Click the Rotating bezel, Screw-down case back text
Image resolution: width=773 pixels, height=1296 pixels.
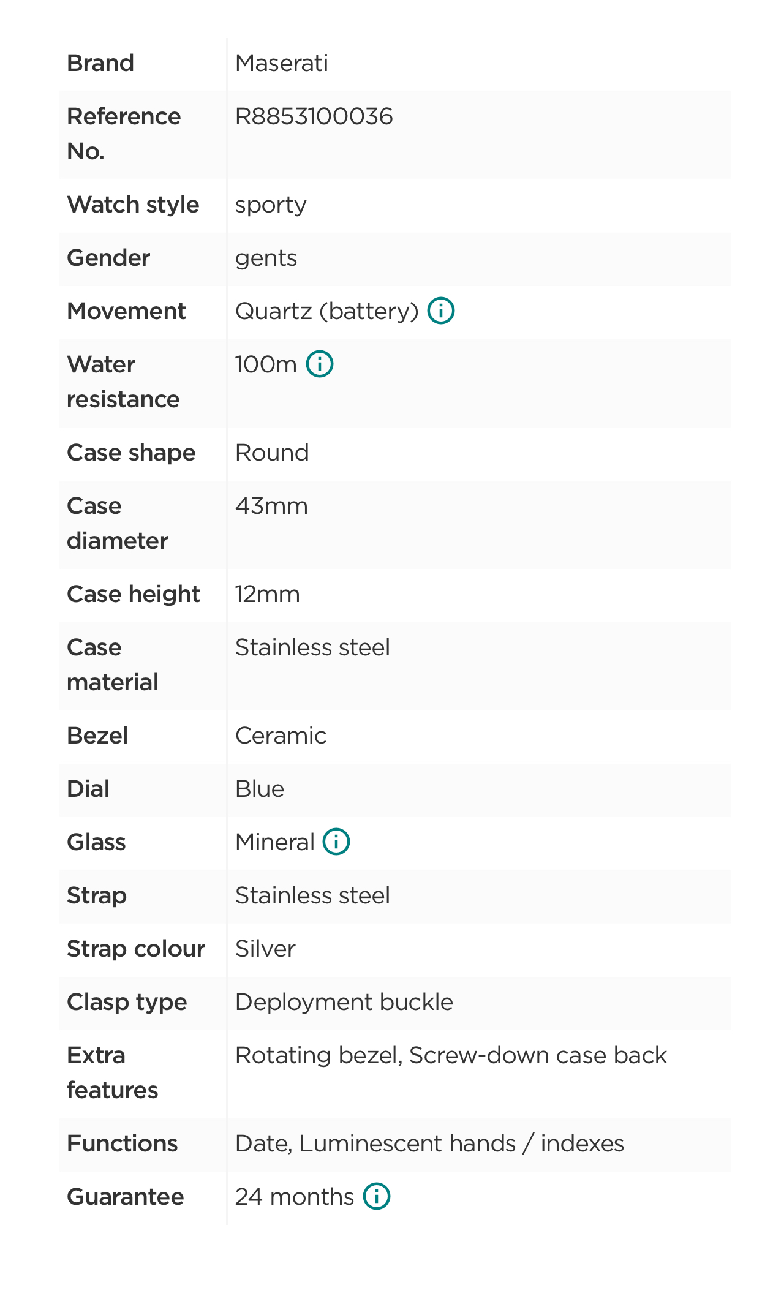click(451, 1055)
